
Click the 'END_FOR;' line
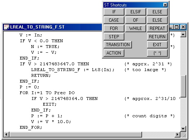pyautogui.click(x=31, y=127)
